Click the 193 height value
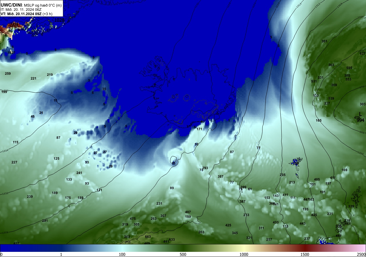This screenshot has height=257, width=366. coord(305,209)
